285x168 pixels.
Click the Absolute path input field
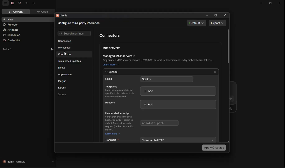(159, 123)
